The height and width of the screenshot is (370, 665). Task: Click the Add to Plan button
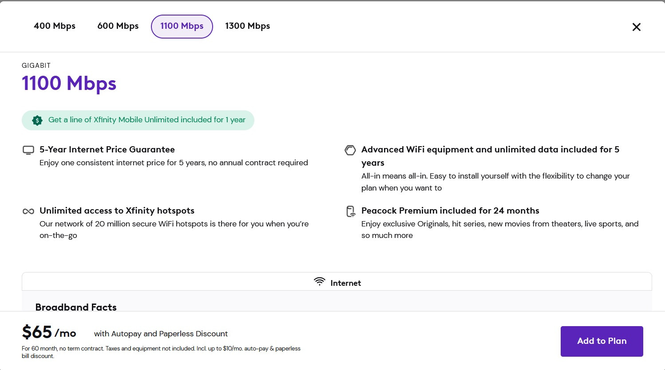[x=602, y=341]
